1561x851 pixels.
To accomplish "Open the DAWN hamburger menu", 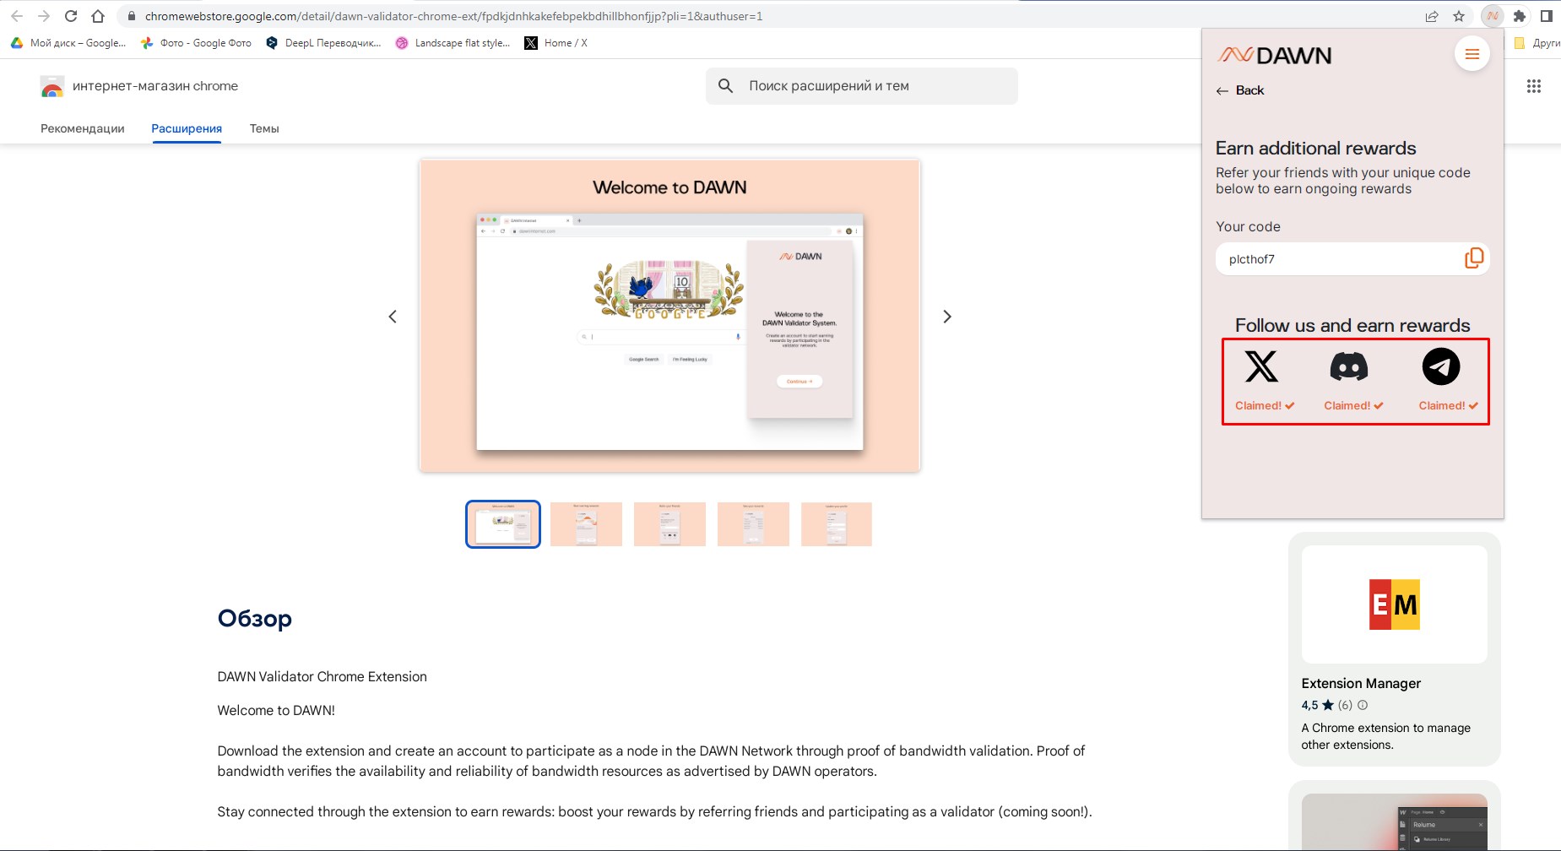I will coord(1472,54).
